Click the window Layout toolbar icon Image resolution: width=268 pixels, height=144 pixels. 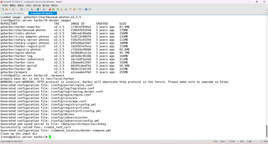[80, 9]
